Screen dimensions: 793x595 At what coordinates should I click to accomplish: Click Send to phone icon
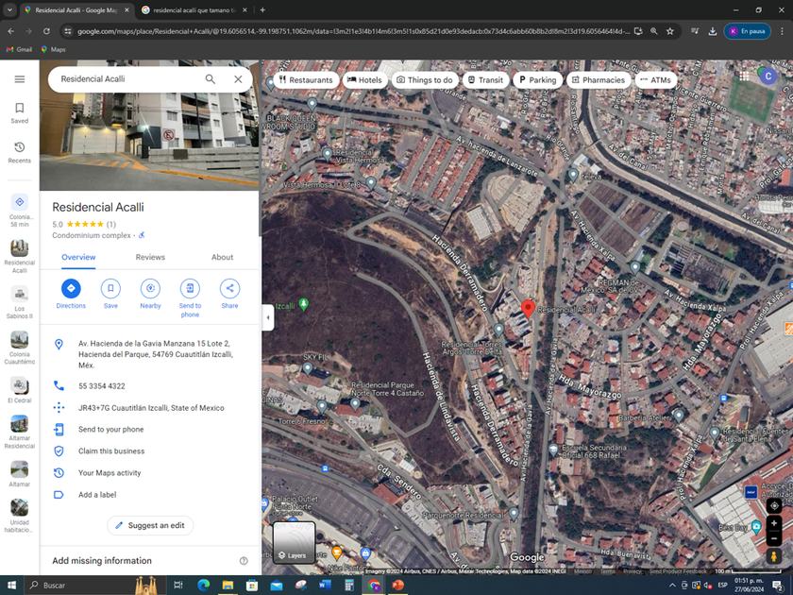(x=190, y=288)
